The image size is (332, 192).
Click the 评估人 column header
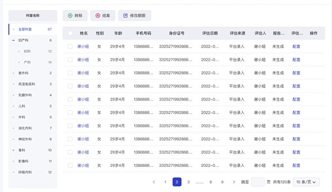(260, 33)
